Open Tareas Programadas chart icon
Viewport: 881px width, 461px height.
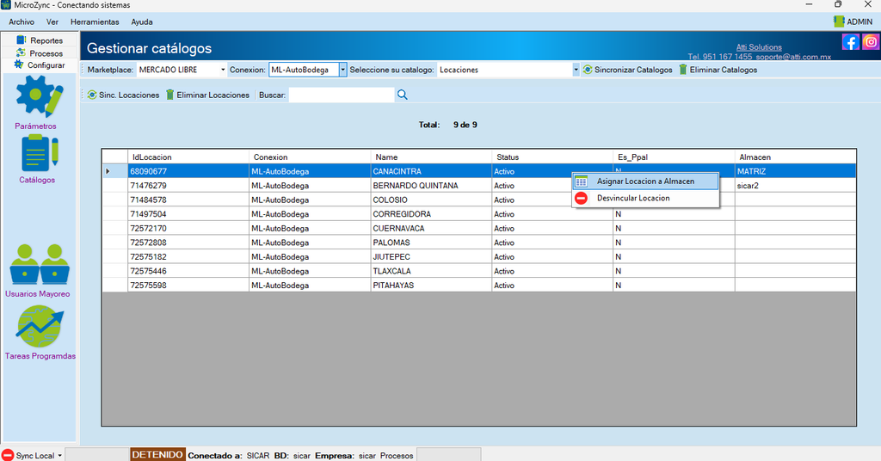click(40, 326)
